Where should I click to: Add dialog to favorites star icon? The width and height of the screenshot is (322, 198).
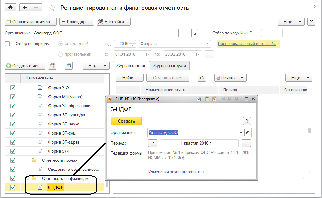pos(199,99)
